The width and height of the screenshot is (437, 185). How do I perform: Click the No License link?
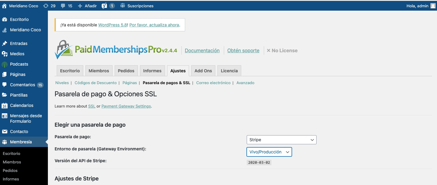coord(282,50)
